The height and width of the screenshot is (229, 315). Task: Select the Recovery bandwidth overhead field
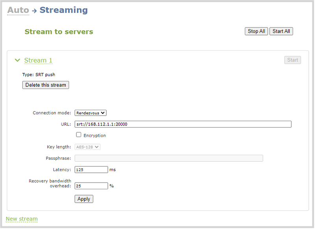(91, 186)
